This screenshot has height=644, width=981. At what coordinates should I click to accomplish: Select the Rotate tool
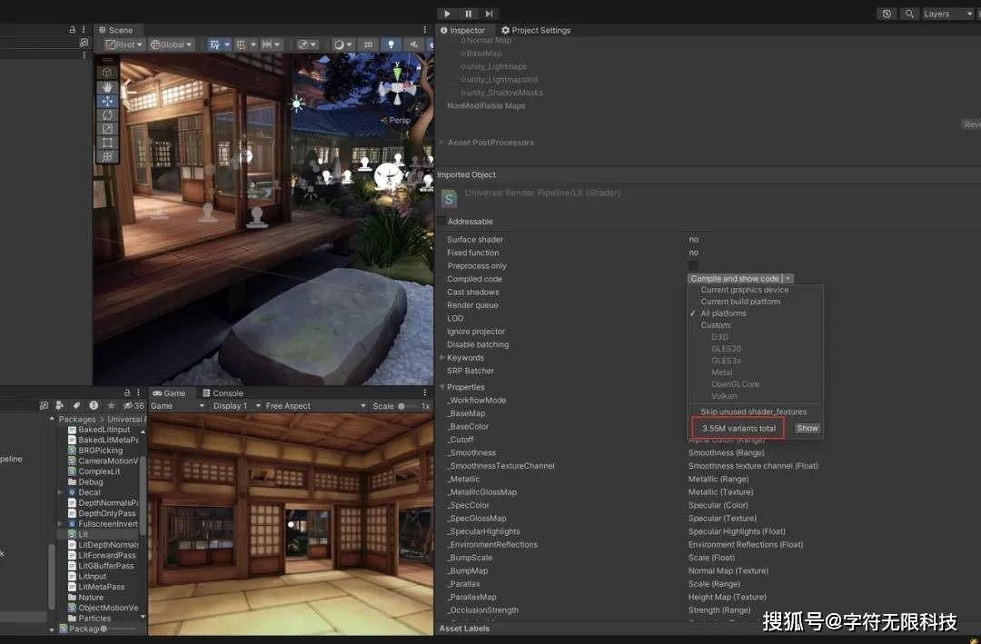[109, 114]
